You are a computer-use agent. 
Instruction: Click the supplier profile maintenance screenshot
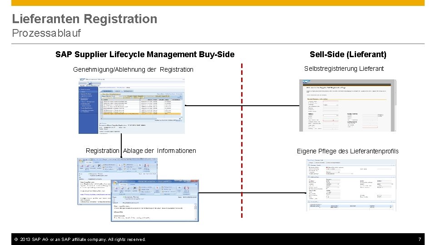point(351,185)
